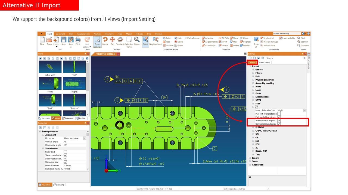Screen dimensions: 348x195
Task: Open the application menu orange button
Action: click(41, 34)
